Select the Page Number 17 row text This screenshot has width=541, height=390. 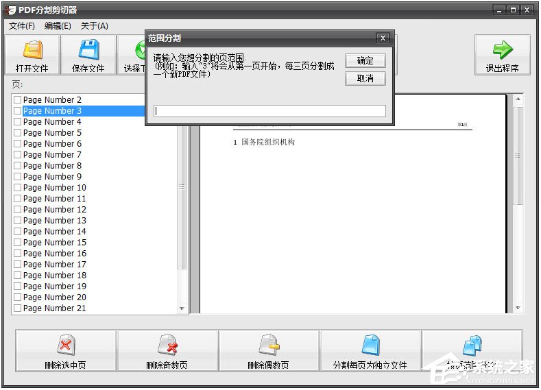tap(55, 265)
